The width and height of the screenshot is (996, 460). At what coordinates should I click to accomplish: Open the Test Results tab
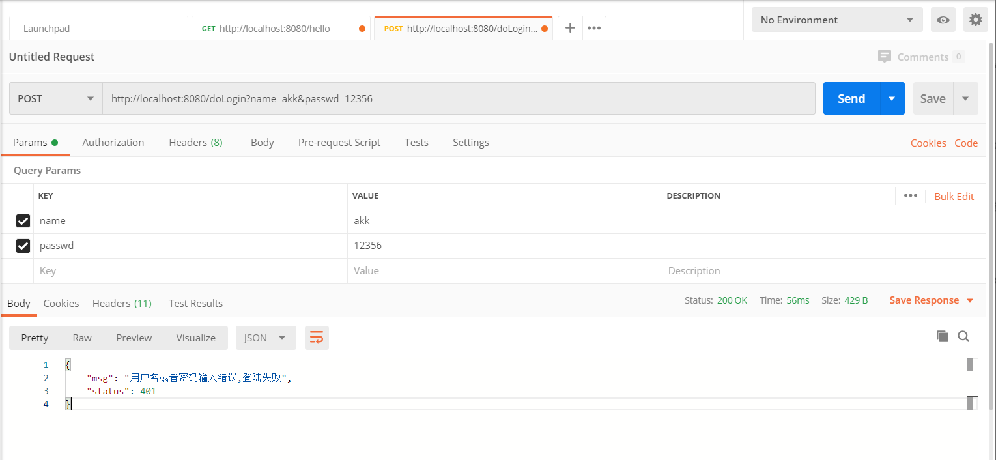coord(195,303)
